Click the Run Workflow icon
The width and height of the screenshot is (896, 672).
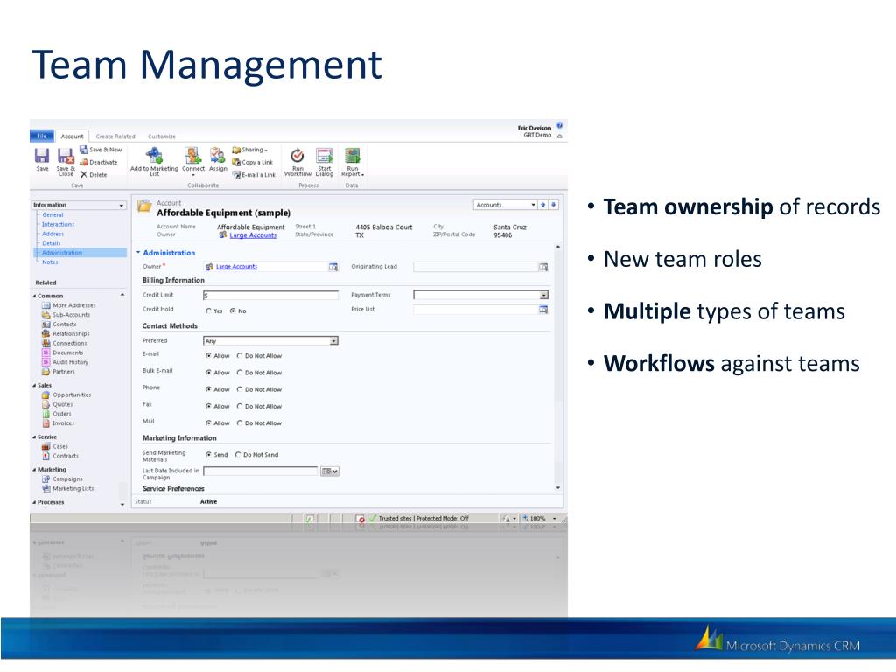[x=297, y=156]
